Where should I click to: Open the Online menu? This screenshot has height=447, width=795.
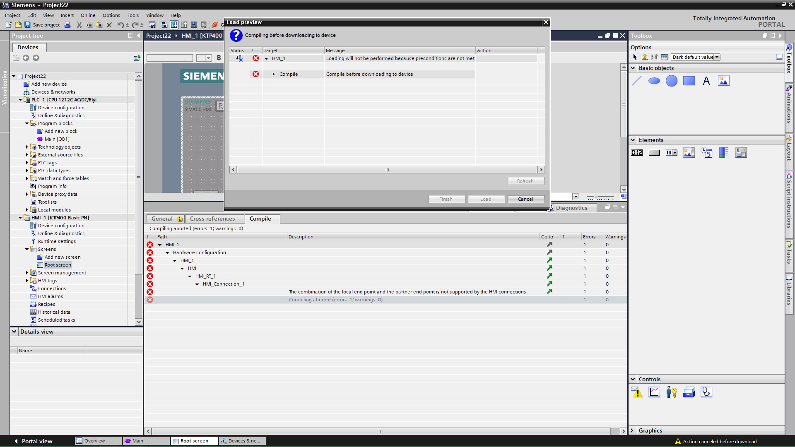(88, 15)
